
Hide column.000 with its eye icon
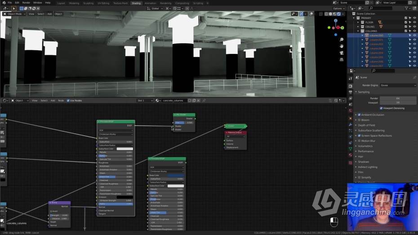(414, 35)
